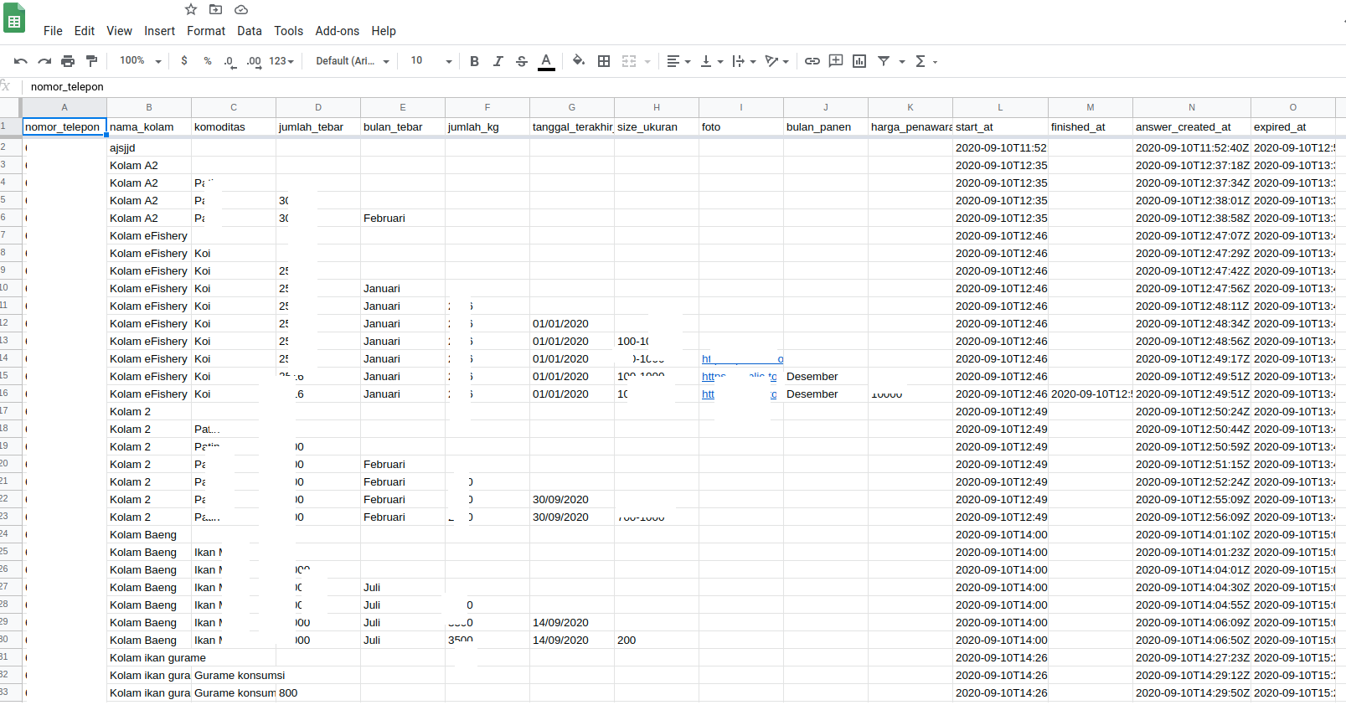Open the font family dropdown
Viewport: 1346px width, 705px height.
(x=352, y=61)
